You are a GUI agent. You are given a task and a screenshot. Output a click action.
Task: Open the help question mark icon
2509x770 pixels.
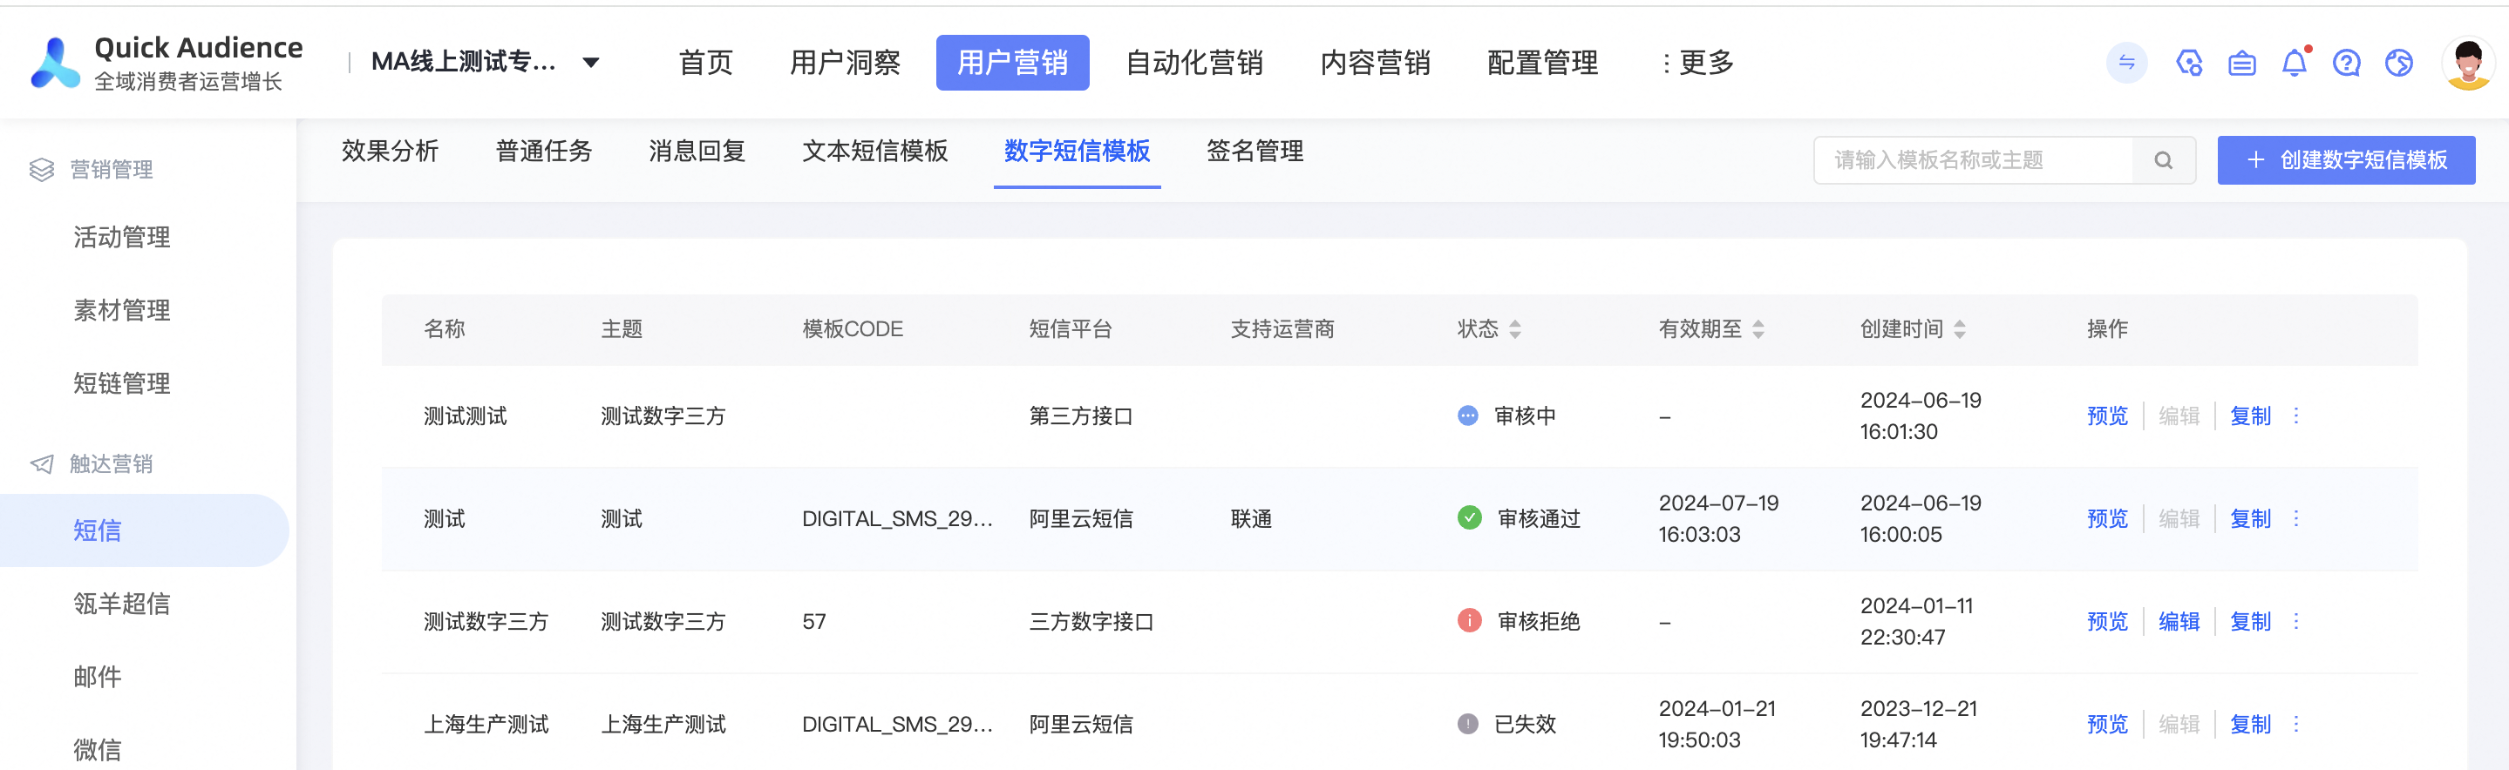click(x=2346, y=64)
